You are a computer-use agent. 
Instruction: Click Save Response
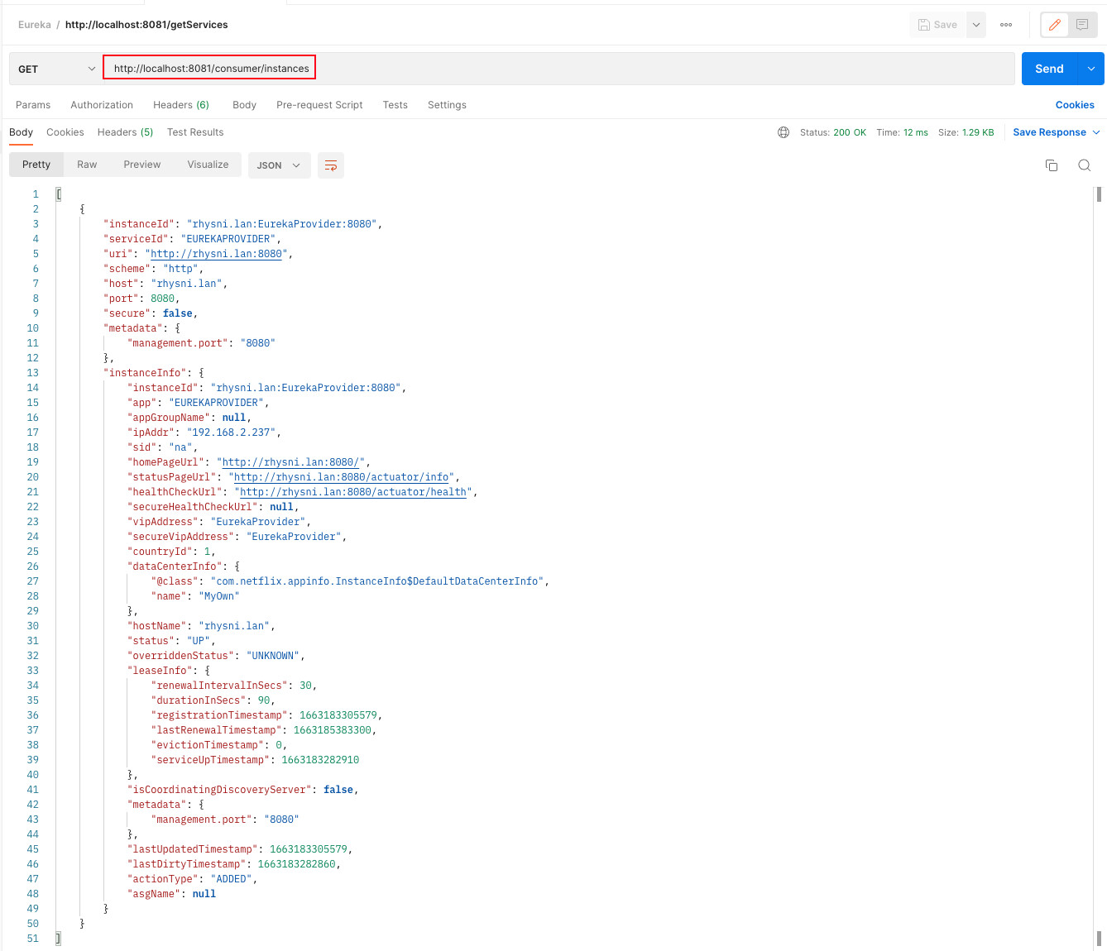pos(1049,132)
